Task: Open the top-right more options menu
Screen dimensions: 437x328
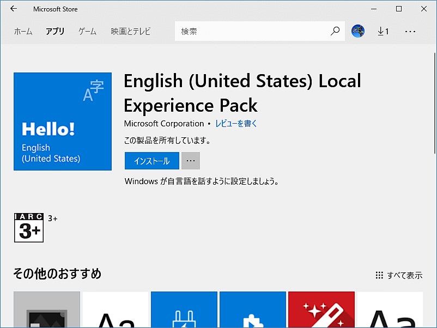Action: tap(410, 32)
